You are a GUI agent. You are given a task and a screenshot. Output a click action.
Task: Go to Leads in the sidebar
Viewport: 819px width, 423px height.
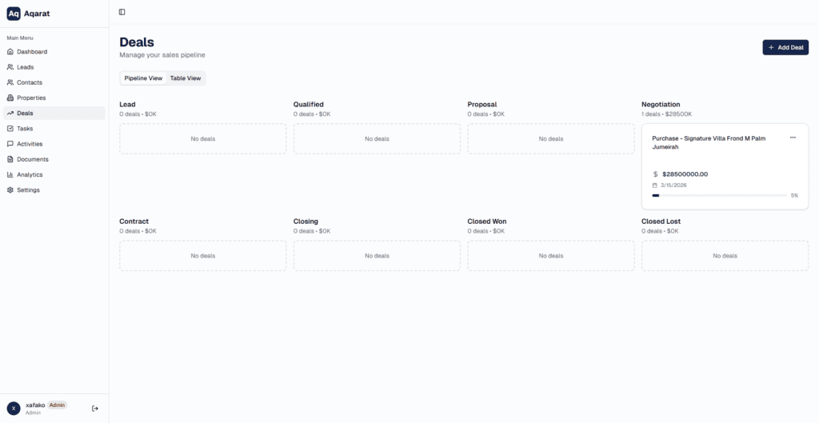click(26, 67)
